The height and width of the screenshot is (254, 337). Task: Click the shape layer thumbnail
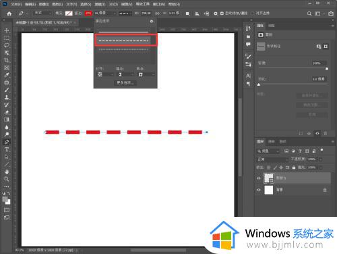[x=269, y=178]
